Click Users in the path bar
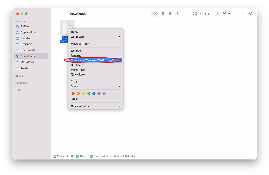The width and height of the screenshot is (269, 175). [83, 156]
